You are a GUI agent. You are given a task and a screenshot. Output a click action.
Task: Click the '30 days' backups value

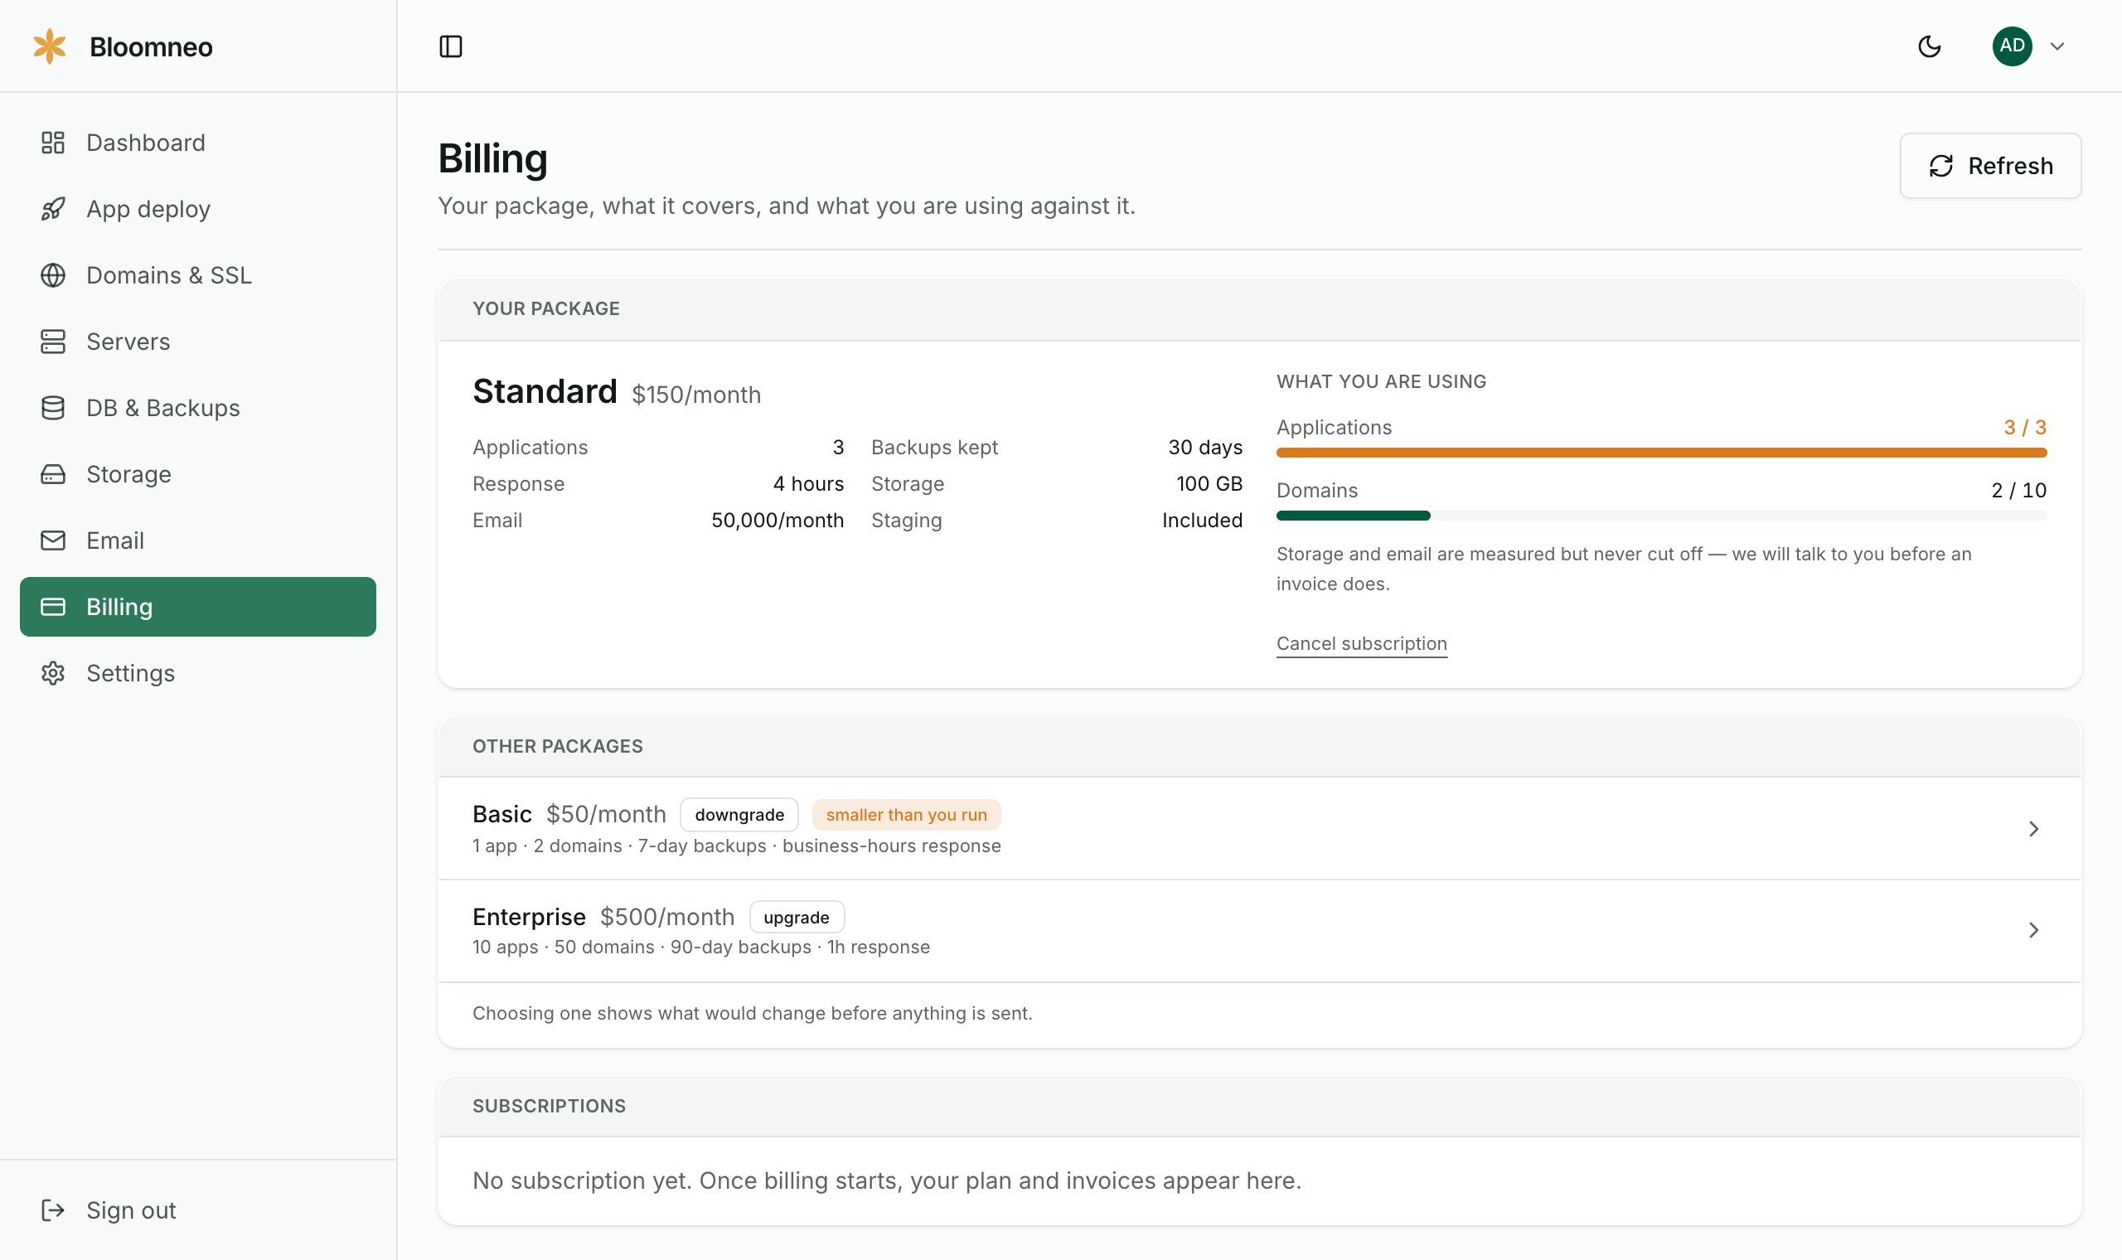(x=1205, y=448)
